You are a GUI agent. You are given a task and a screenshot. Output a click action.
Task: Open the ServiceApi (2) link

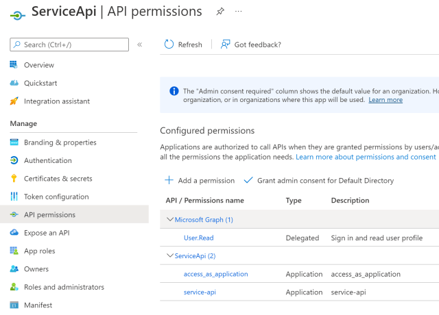(x=195, y=256)
